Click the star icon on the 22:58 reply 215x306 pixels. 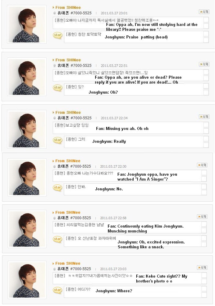click(x=58, y=239)
